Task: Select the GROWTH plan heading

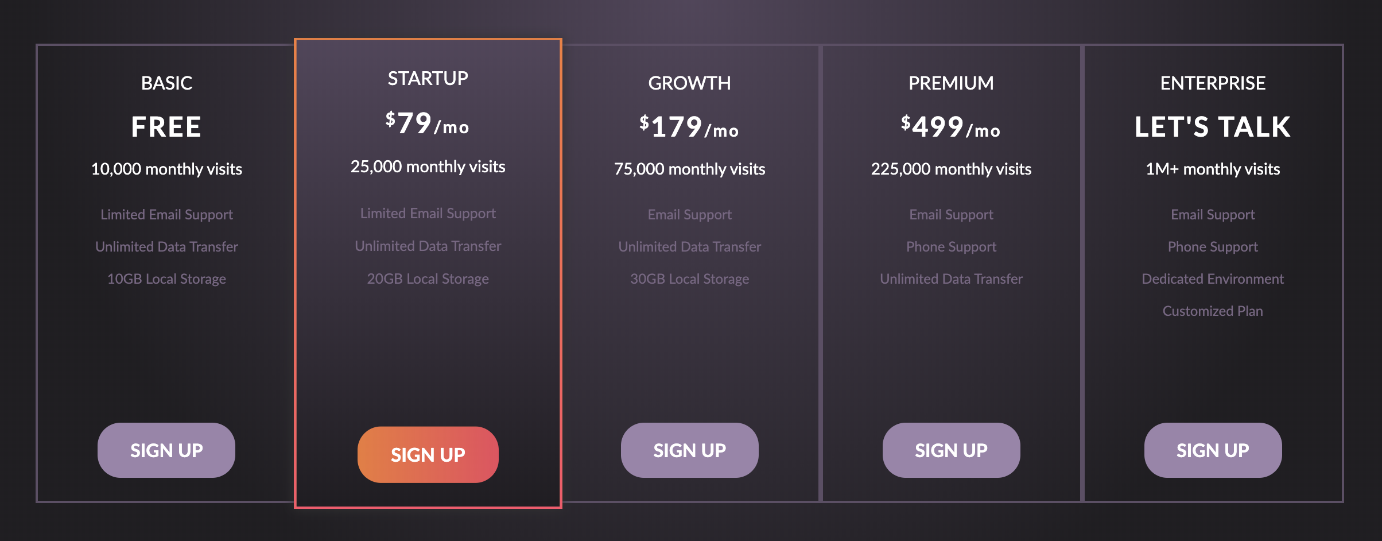Action: pyautogui.click(x=690, y=83)
